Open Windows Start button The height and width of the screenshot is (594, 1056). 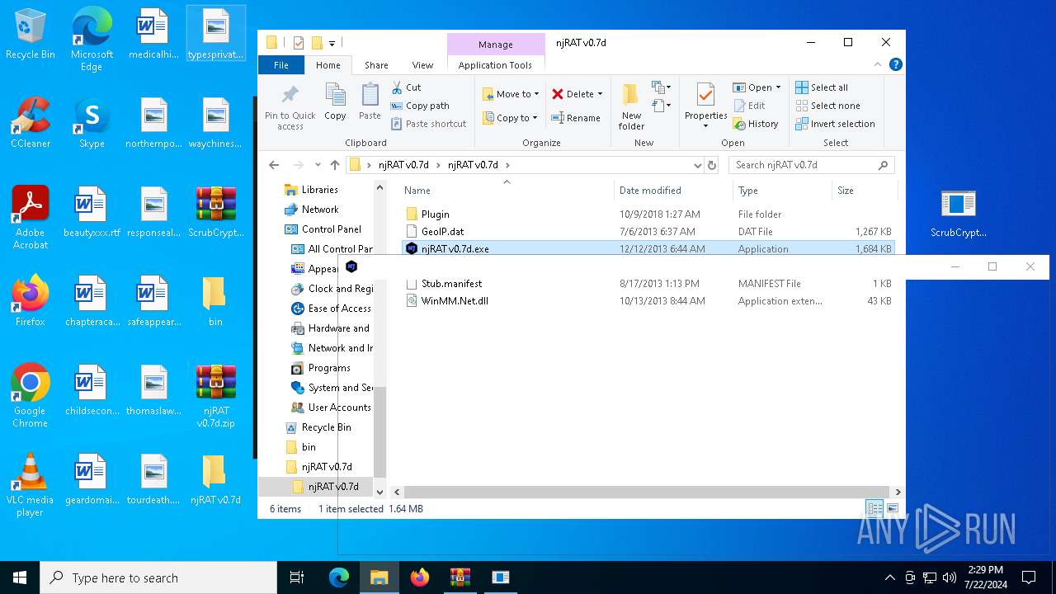coord(20,577)
